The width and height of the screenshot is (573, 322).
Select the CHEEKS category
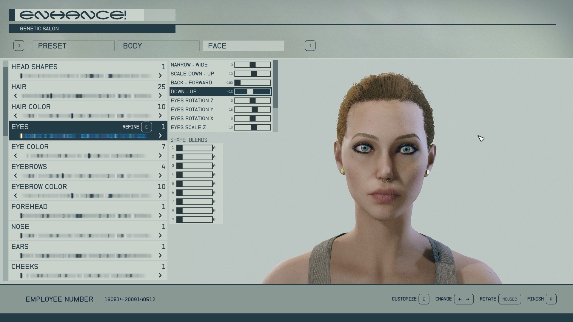[25, 267]
